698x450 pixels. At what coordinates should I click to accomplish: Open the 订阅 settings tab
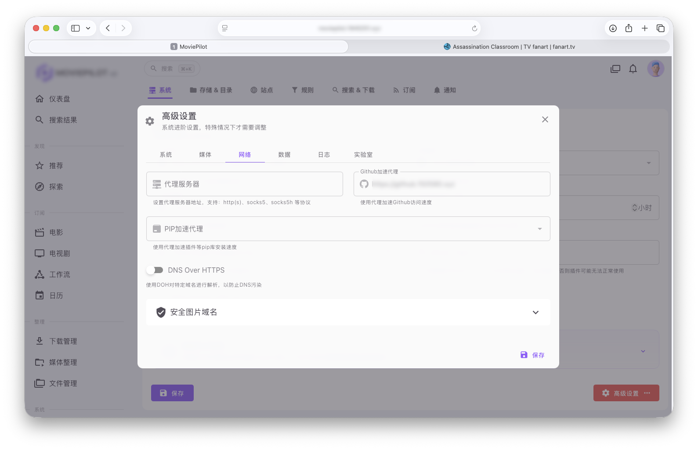[404, 90]
